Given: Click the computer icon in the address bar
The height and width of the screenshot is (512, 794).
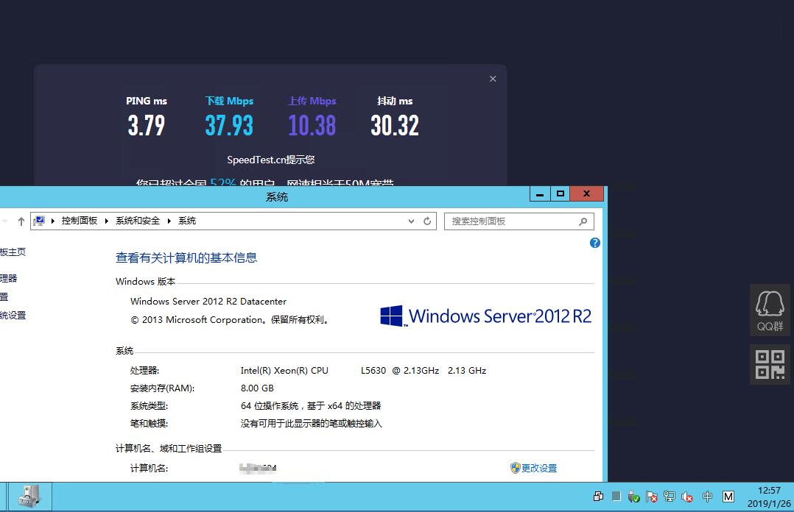Looking at the screenshot, I should (39, 221).
